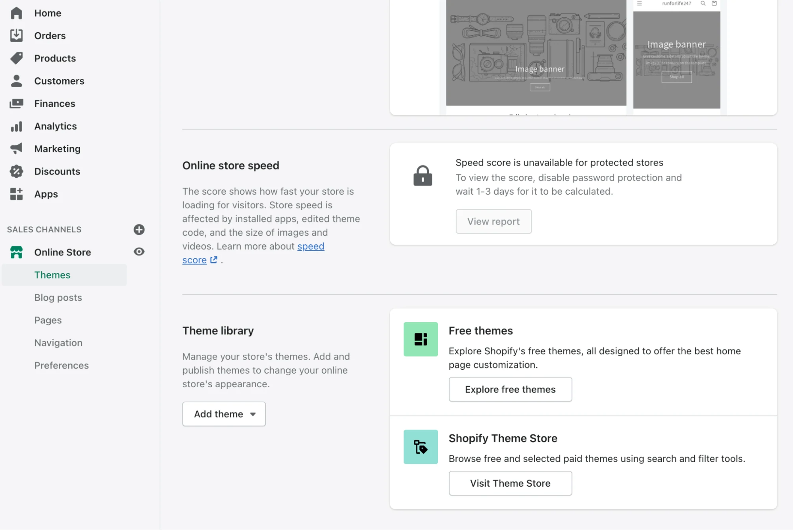Go to Navigation settings

[x=58, y=343]
